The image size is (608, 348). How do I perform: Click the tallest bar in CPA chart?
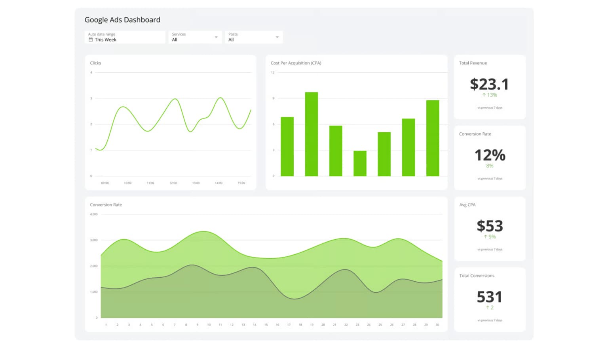pos(311,134)
